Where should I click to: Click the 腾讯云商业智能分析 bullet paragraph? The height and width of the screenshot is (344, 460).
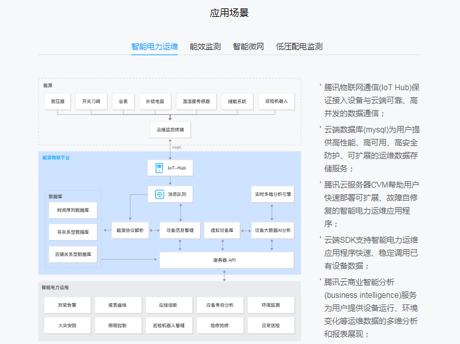click(371, 308)
